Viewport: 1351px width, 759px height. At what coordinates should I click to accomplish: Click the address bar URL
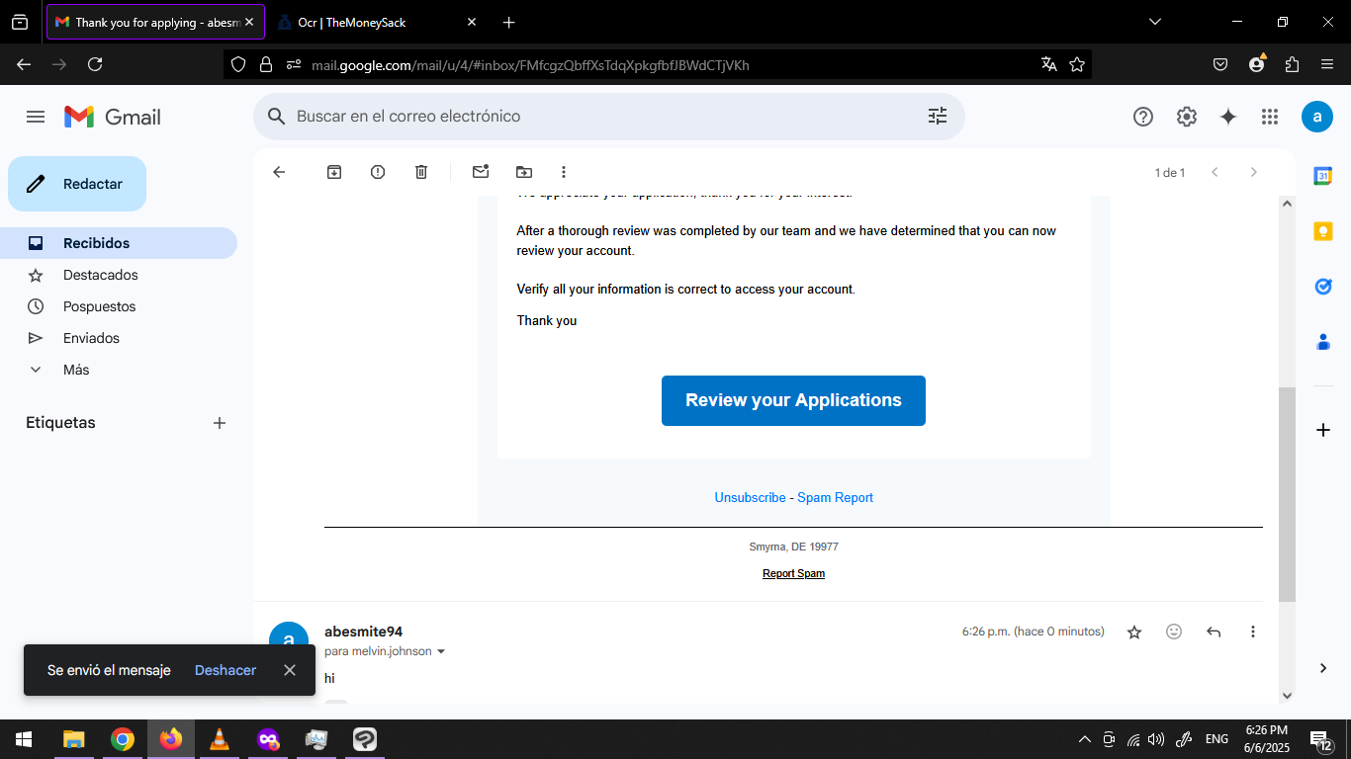[x=530, y=65]
